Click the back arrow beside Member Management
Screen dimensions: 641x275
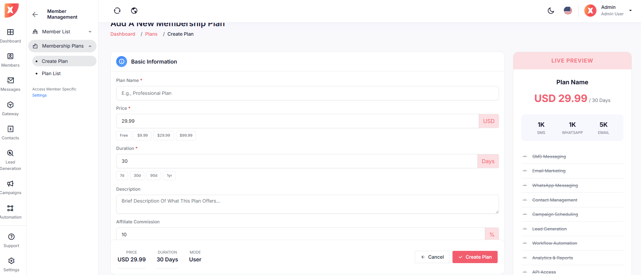coord(35,14)
